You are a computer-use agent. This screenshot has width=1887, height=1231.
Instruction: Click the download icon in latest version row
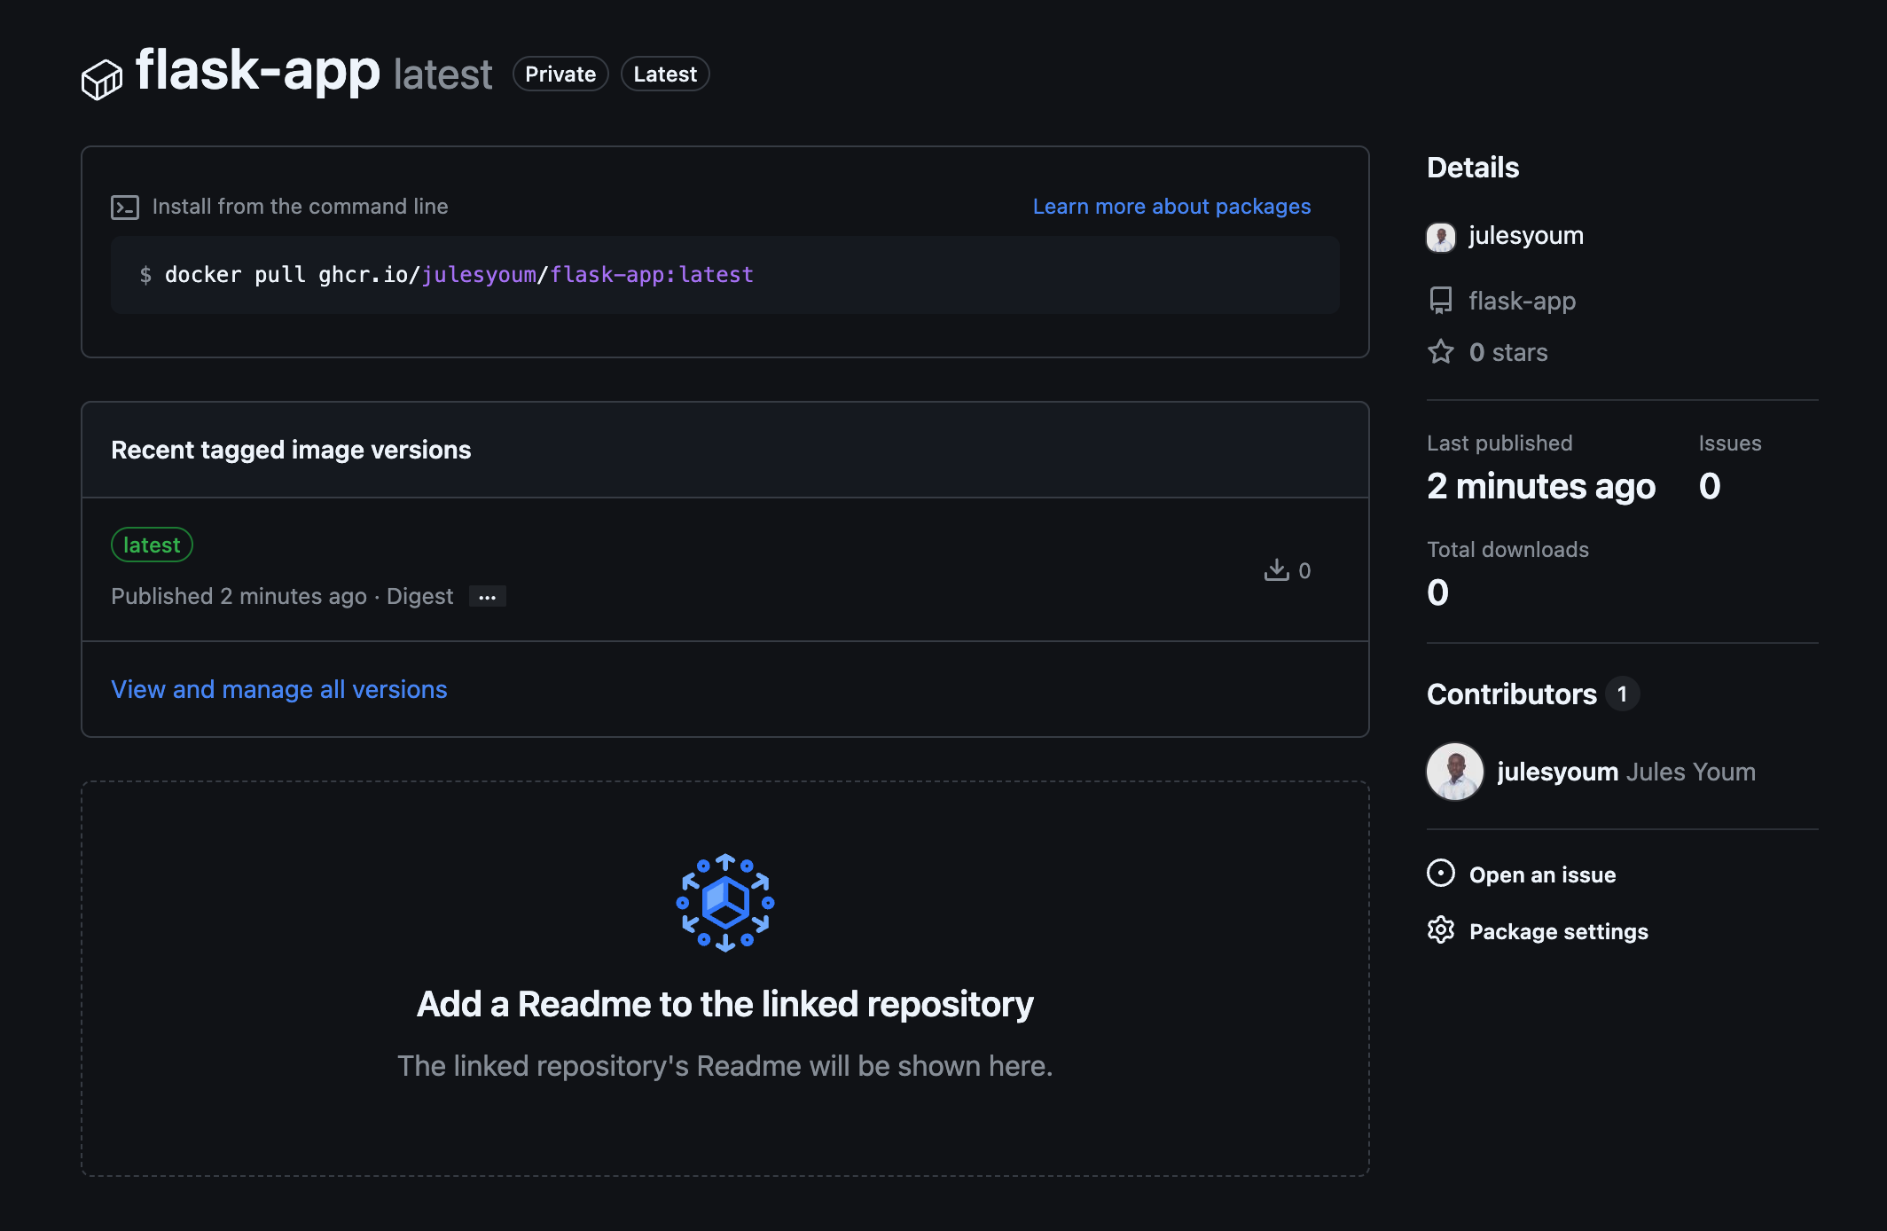[x=1276, y=569]
